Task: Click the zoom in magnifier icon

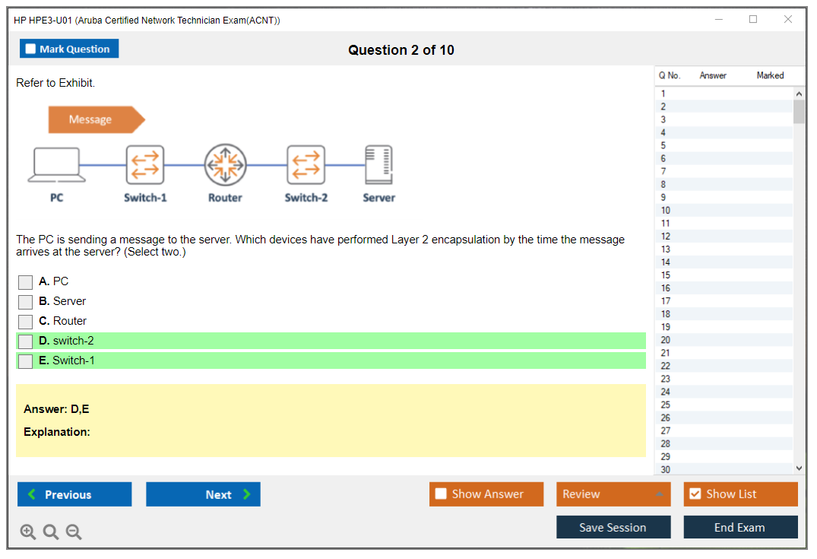Action: [x=28, y=532]
